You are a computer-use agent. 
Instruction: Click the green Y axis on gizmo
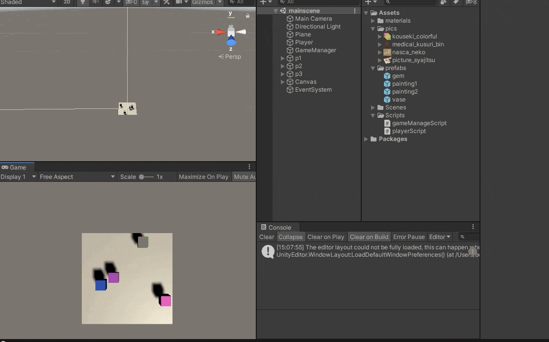[231, 18]
